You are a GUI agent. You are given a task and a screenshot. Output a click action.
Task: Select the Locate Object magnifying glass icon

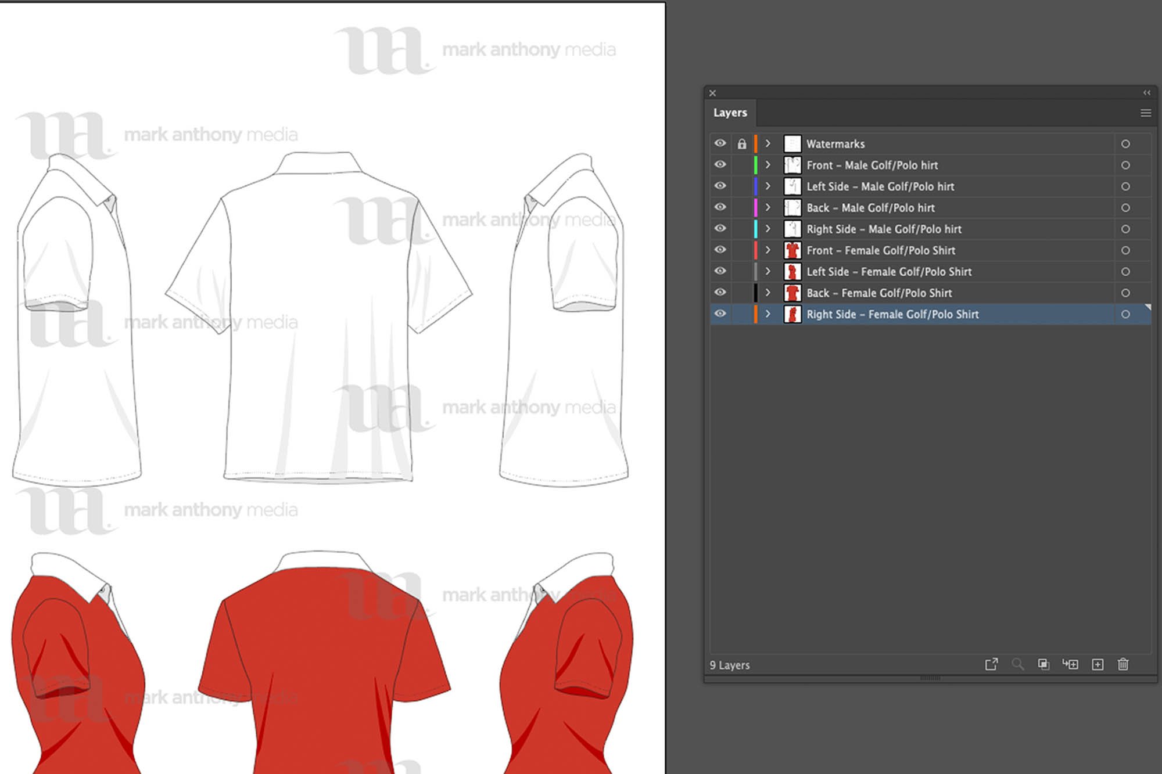[x=1018, y=664]
